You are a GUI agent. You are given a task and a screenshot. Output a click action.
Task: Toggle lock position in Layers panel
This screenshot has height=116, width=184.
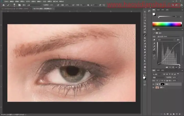(162, 81)
